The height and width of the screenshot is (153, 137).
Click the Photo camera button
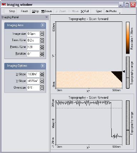pyautogui.click(x=111, y=11)
